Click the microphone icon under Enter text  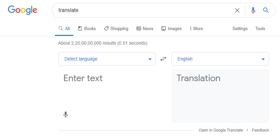66,114
